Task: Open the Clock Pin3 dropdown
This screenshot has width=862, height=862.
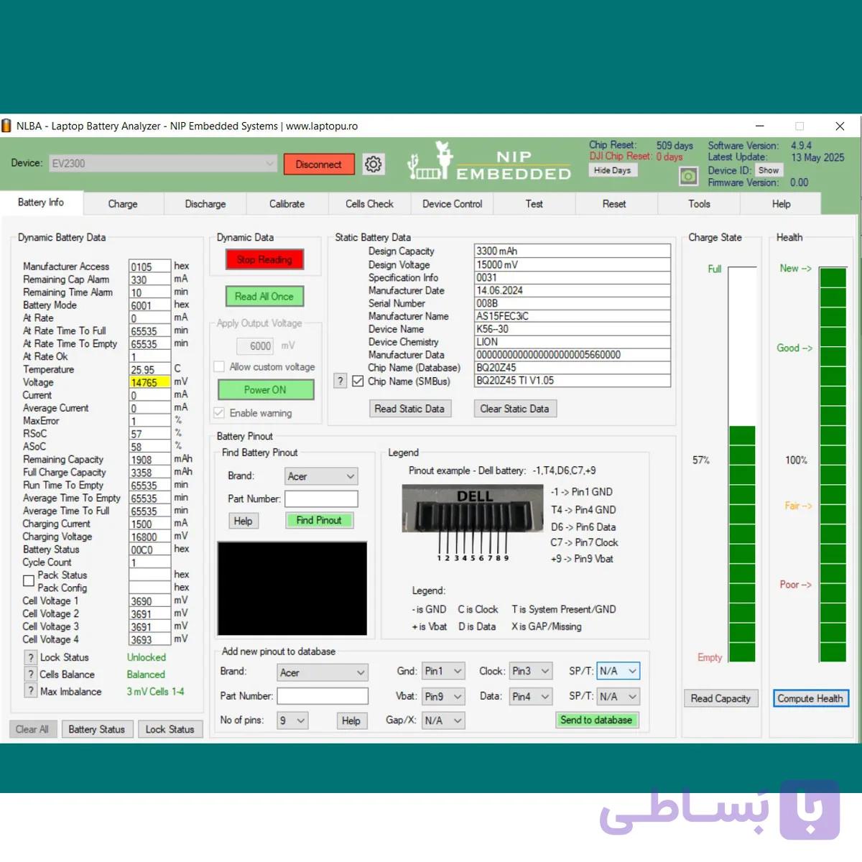Action: (x=531, y=671)
